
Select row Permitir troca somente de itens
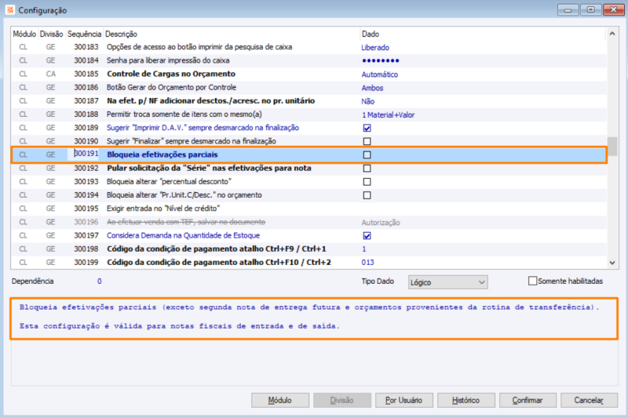[x=309, y=114]
